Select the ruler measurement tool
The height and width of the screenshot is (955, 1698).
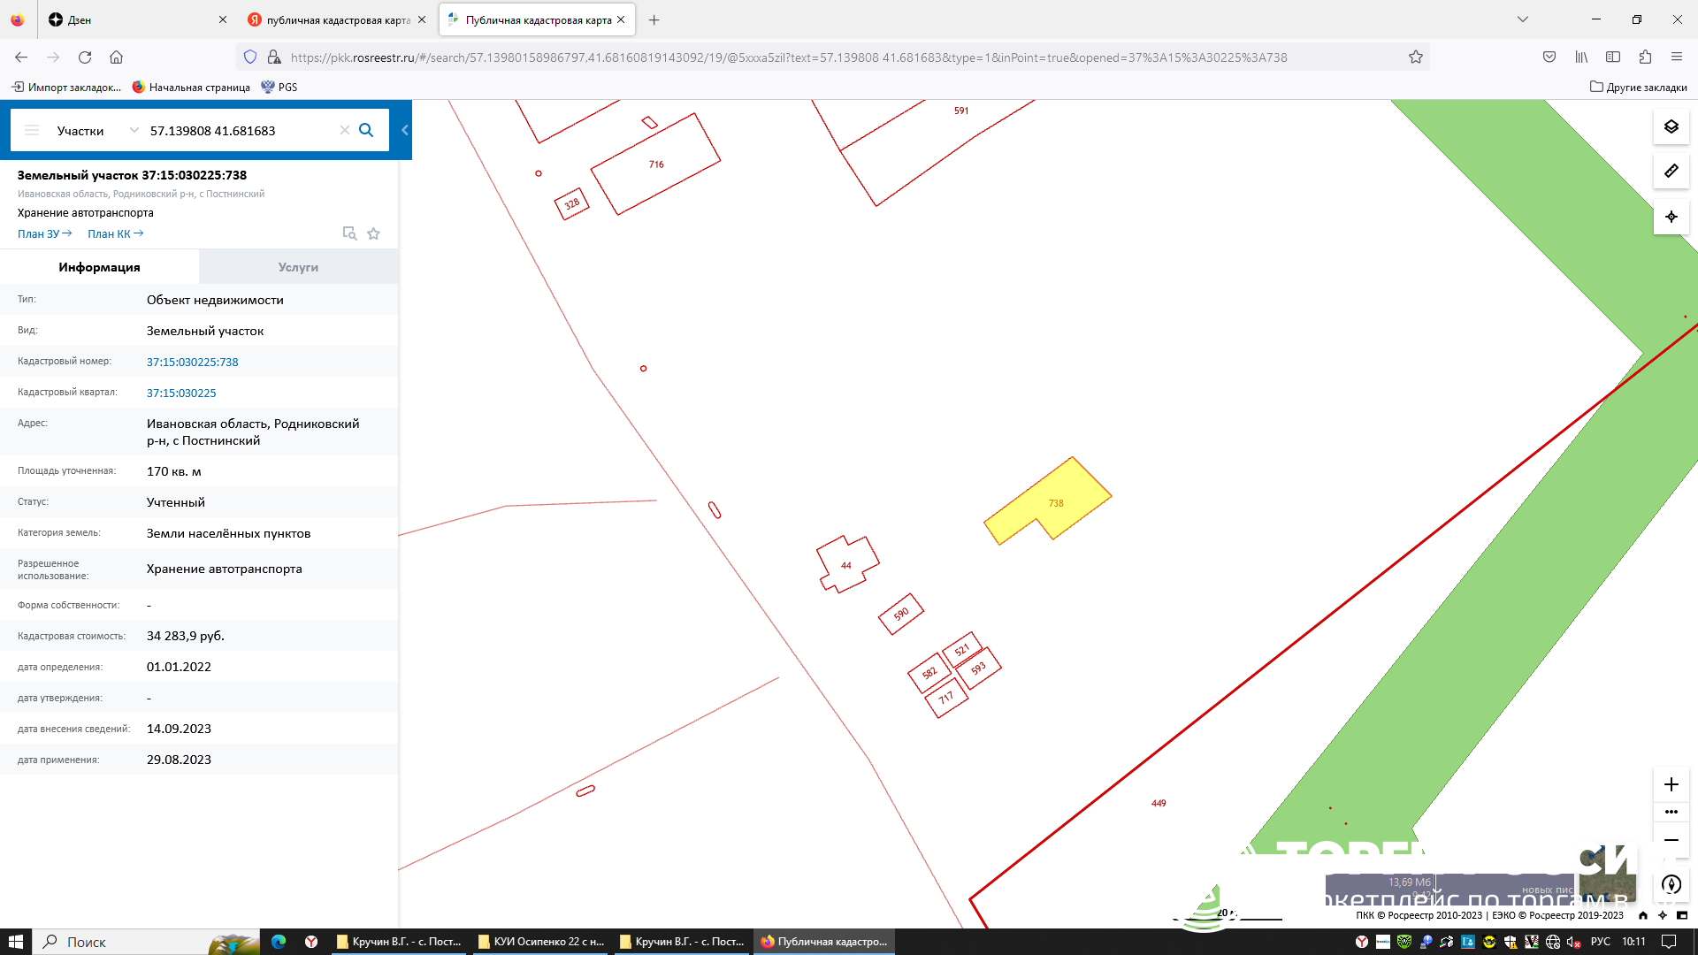pyautogui.click(x=1671, y=171)
